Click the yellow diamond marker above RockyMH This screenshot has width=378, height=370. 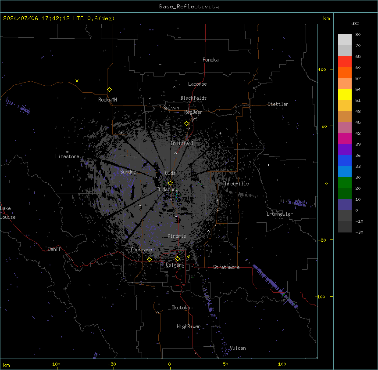(110, 90)
